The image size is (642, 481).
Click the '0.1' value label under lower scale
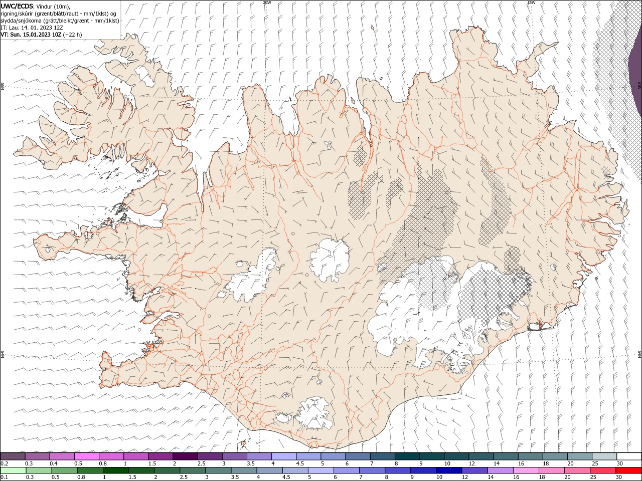5,477
